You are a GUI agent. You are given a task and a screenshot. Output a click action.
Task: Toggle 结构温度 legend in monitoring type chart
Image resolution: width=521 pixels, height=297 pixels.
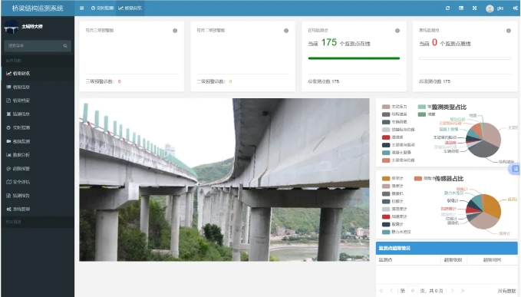(x=394, y=114)
